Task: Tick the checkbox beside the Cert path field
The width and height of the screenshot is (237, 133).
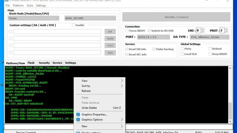Action: pos(10,45)
